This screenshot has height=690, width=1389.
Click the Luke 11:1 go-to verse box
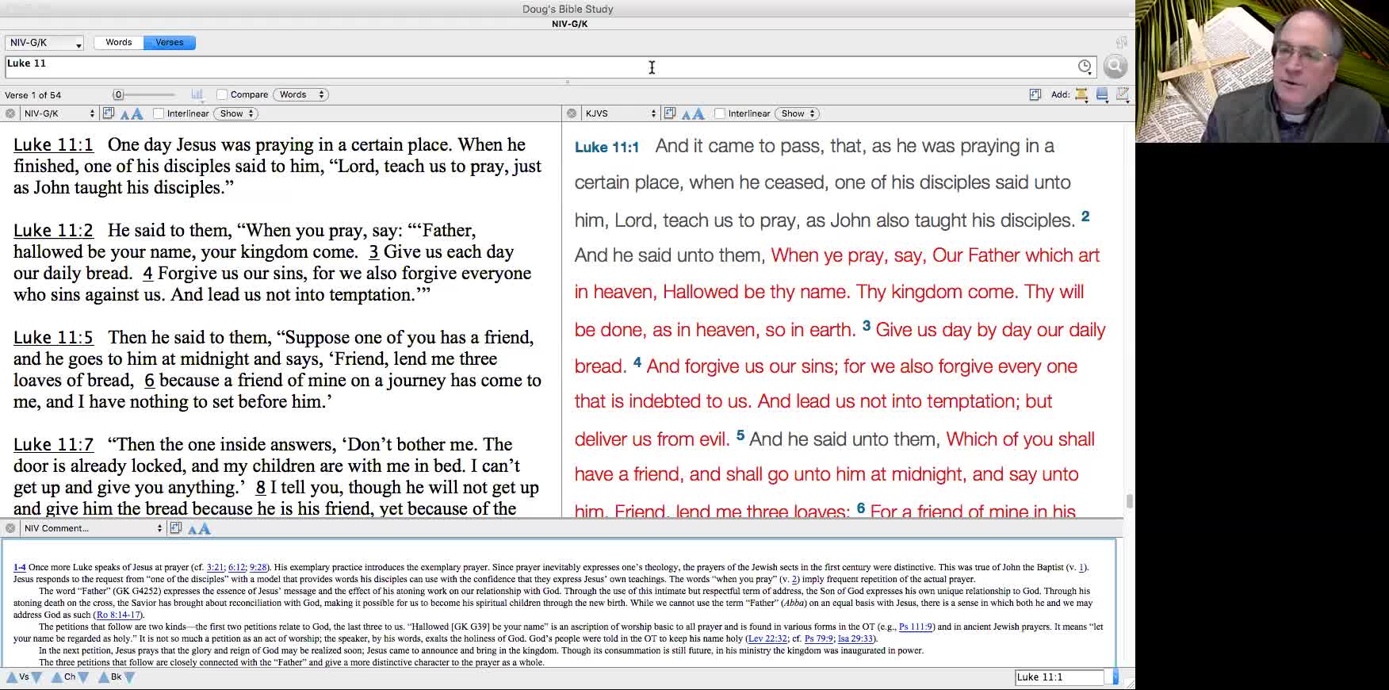1060,677
